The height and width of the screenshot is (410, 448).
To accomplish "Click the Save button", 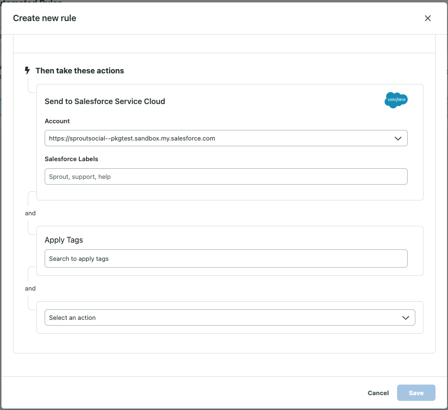I will click(x=416, y=393).
